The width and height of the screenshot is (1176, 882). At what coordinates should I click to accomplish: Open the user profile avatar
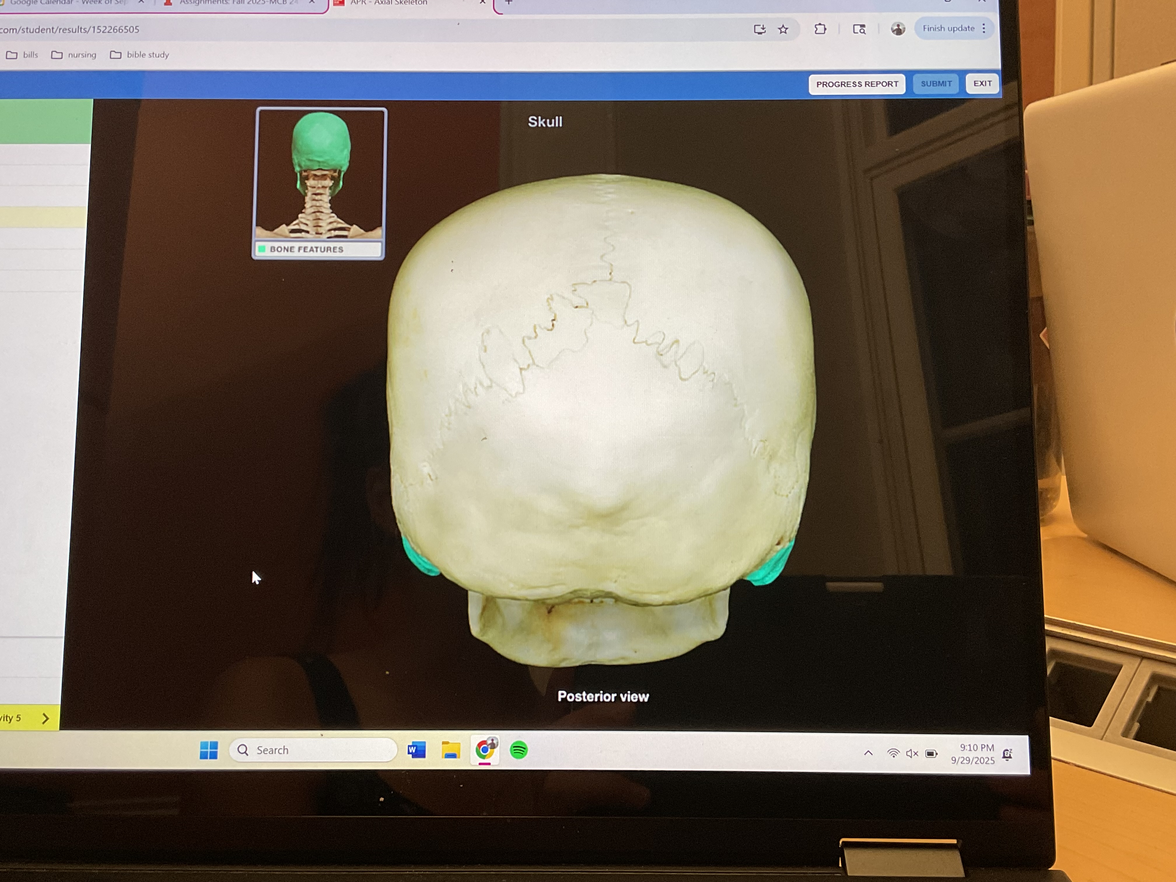(x=898, y=29)
